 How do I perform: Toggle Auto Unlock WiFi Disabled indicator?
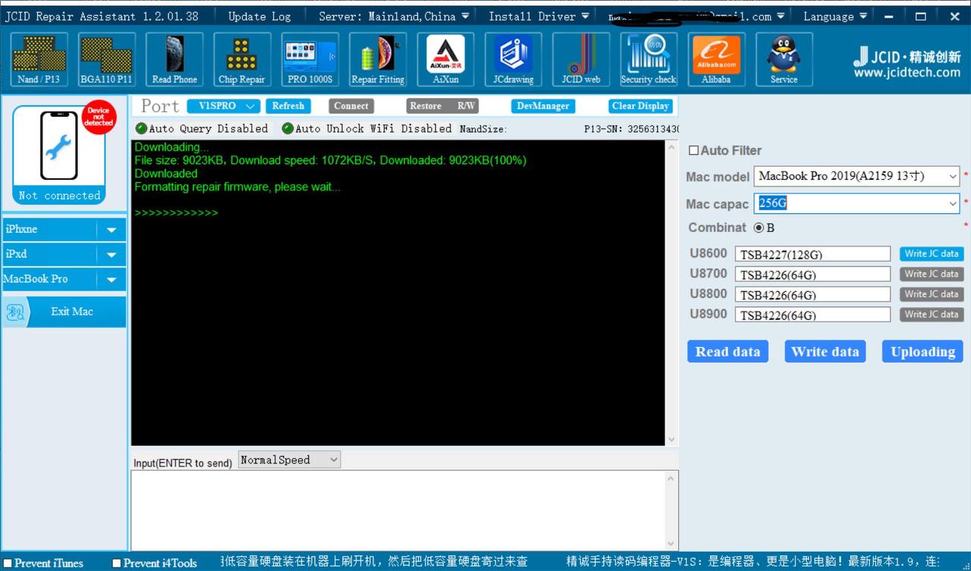coord(288,128)
